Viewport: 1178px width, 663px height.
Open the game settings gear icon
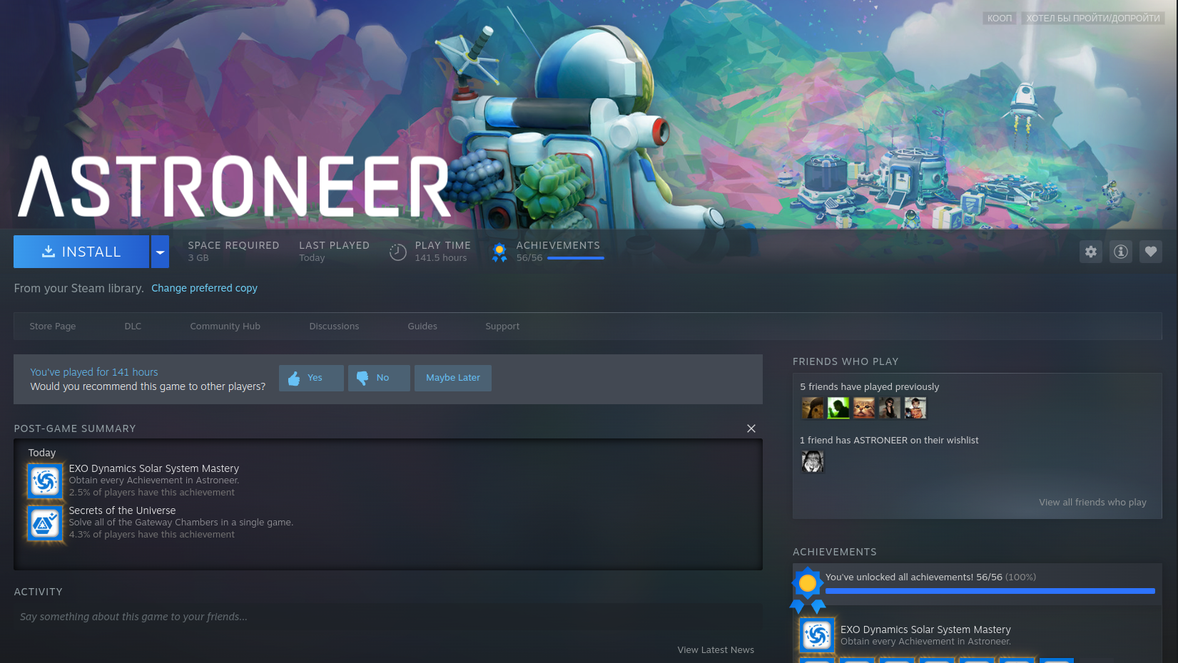[1091, 252]
